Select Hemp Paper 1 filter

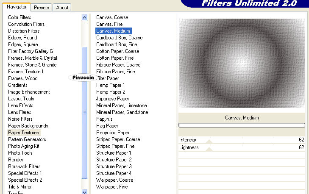pos(110,85)
